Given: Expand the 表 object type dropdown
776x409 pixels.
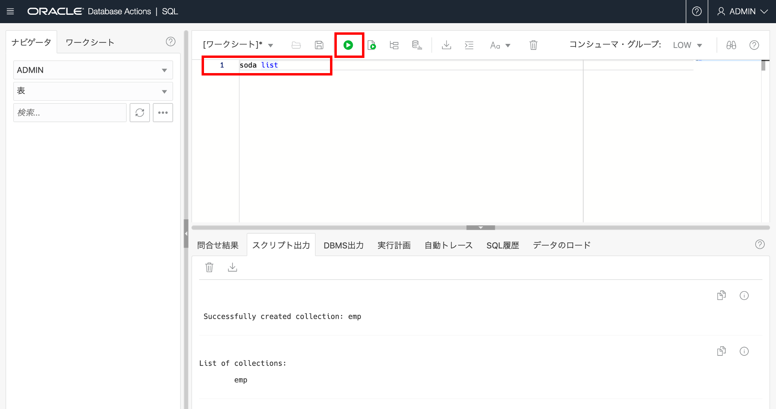Looking at the screenshot, I should click(93, 91).
